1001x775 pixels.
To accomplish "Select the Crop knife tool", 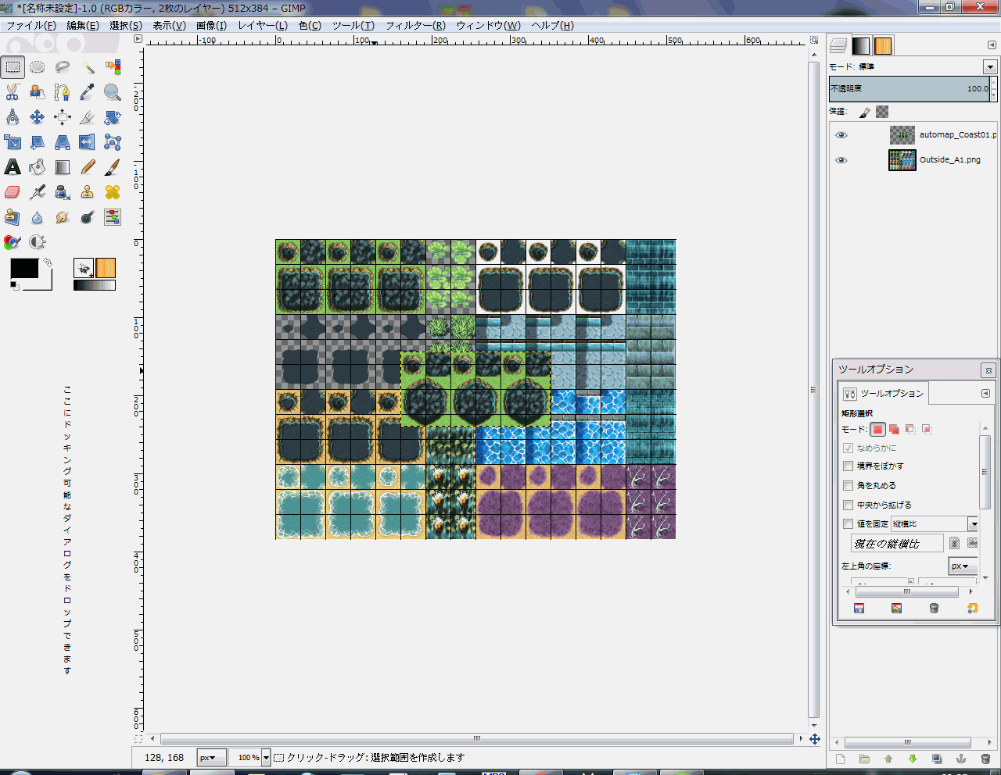I will [88, 118].
